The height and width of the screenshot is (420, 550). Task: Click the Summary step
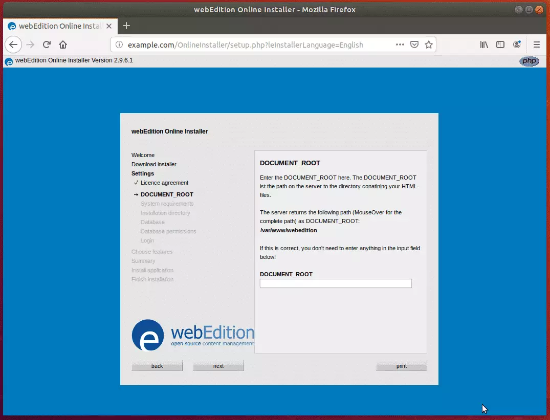(143, 261)
